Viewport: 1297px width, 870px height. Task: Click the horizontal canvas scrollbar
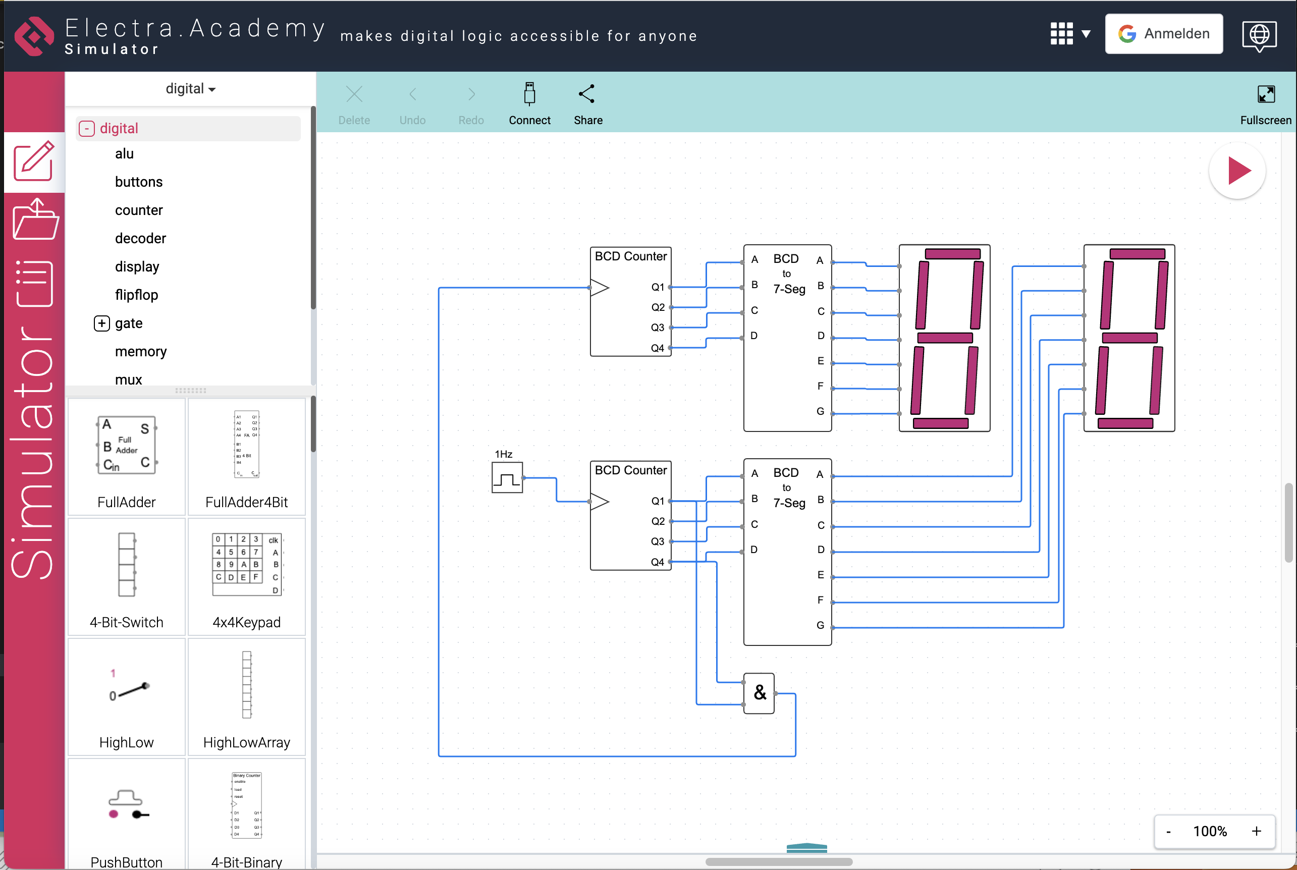point(778,862)
